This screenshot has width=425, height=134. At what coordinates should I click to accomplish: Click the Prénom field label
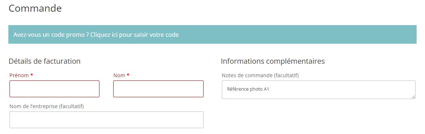pos(19,75)
